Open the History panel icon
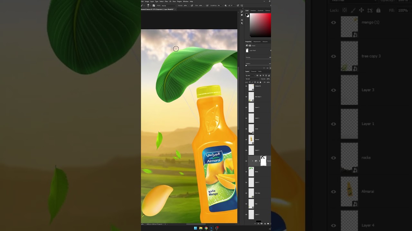 point(242,12)
